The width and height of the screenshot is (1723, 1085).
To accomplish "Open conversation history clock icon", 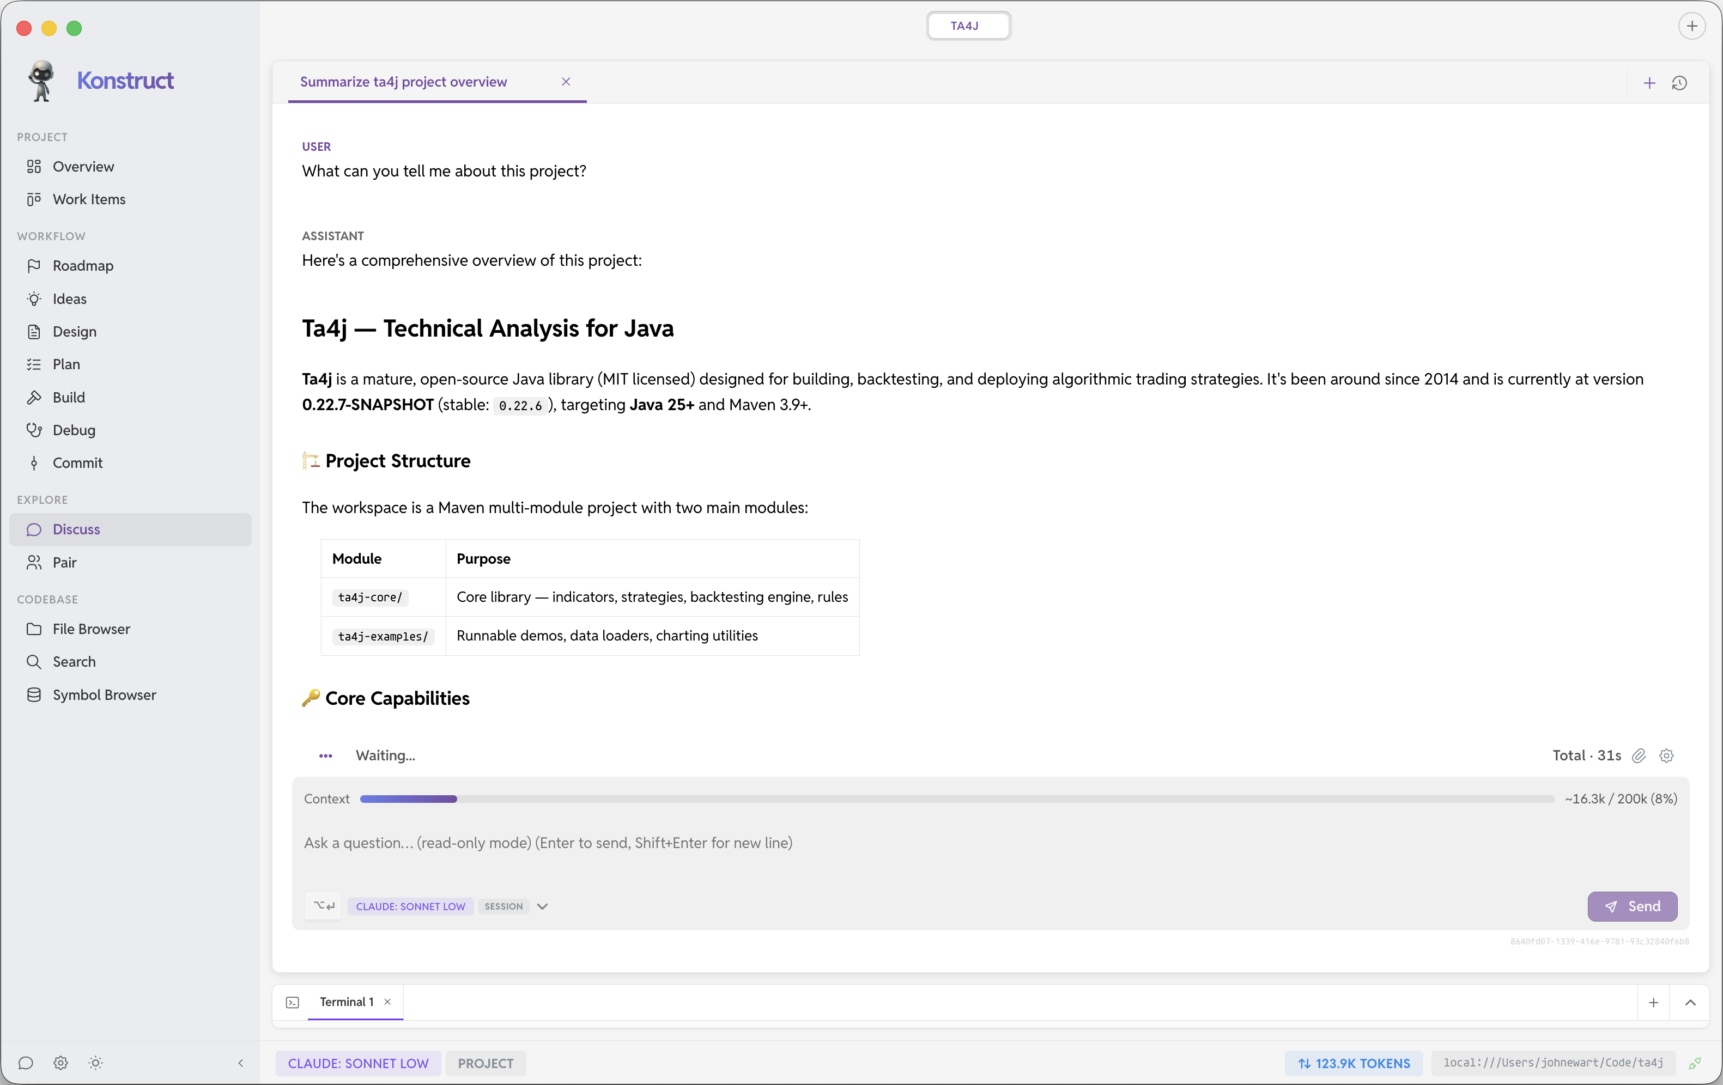I will coord(1679,83).
